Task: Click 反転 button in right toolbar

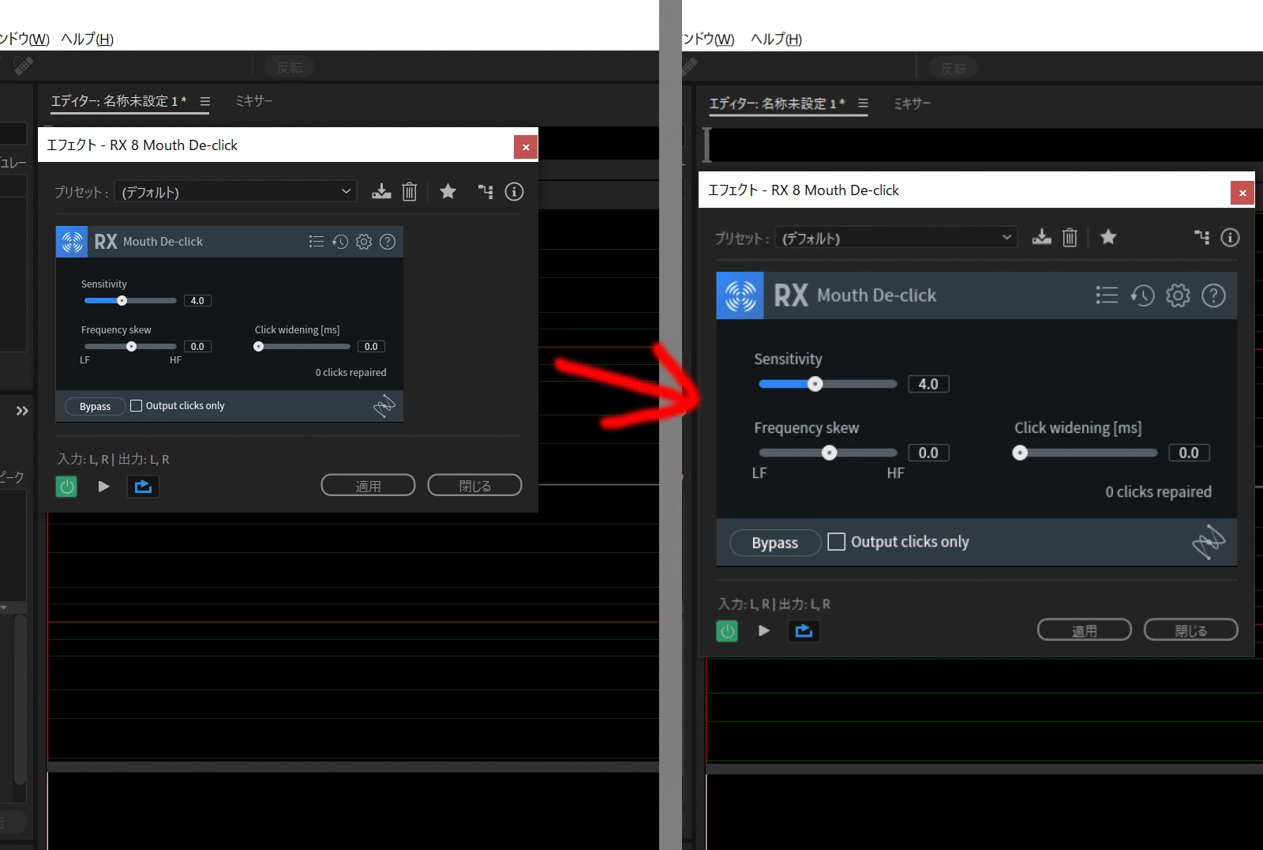Action: 954,69
